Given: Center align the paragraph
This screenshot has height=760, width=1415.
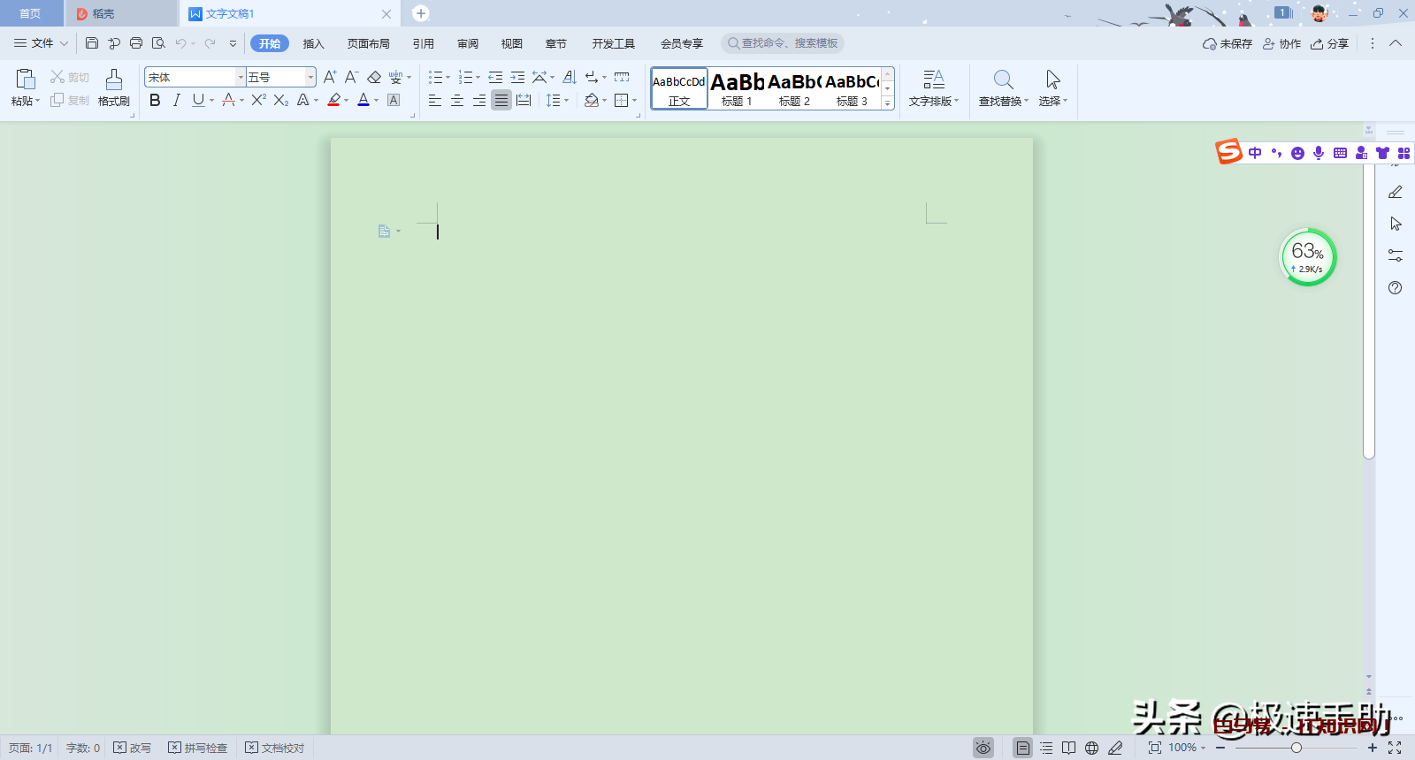Looking at the screenshot, I should (x=457, y=101).
